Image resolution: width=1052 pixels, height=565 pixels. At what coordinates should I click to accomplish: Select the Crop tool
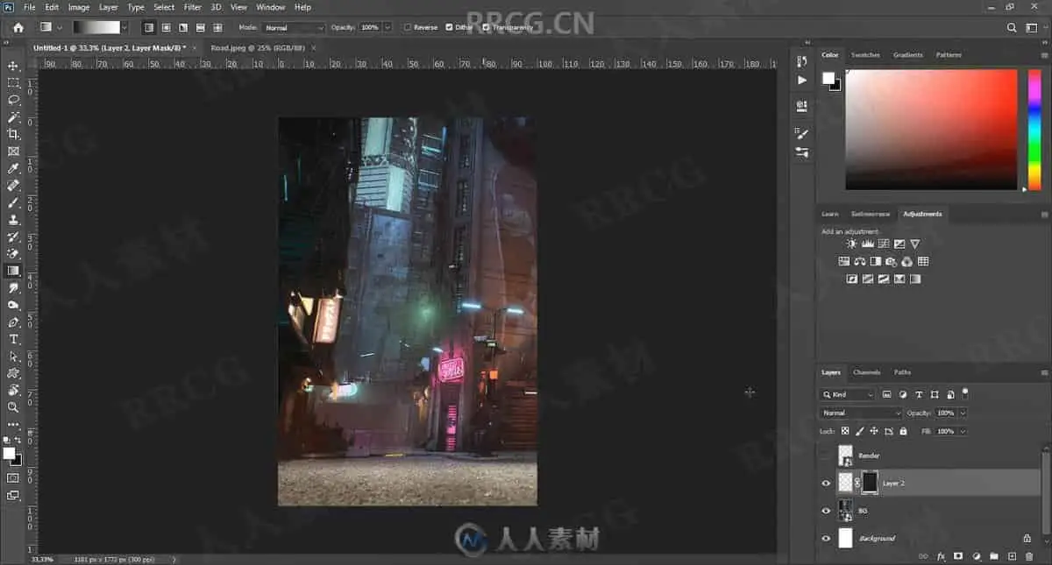[x=13, y=134]
